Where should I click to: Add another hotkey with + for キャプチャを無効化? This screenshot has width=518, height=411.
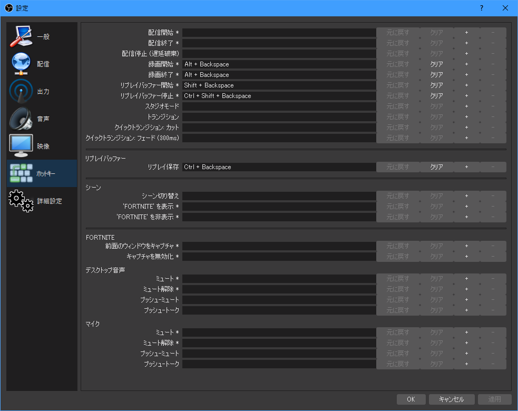point(466,257)
